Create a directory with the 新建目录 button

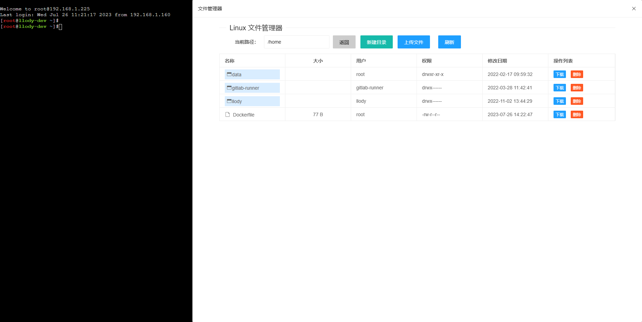[x=376, y=42]
